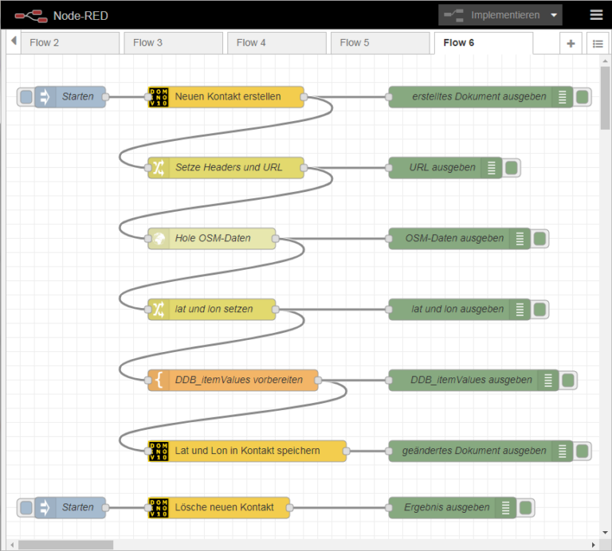Click the scroll left arrow of horizontal scrollbar
The height and width of the screenshot is (551, 612).
[x=13, y=545]
